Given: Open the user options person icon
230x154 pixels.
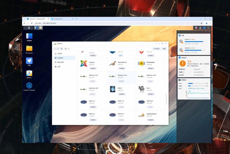Looking at the screenshot, I should 200,28.
